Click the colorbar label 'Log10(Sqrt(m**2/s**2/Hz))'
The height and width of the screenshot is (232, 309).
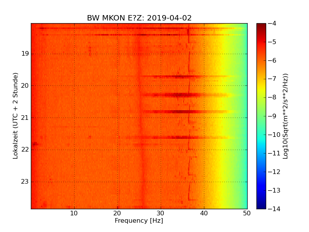(285, 116)
